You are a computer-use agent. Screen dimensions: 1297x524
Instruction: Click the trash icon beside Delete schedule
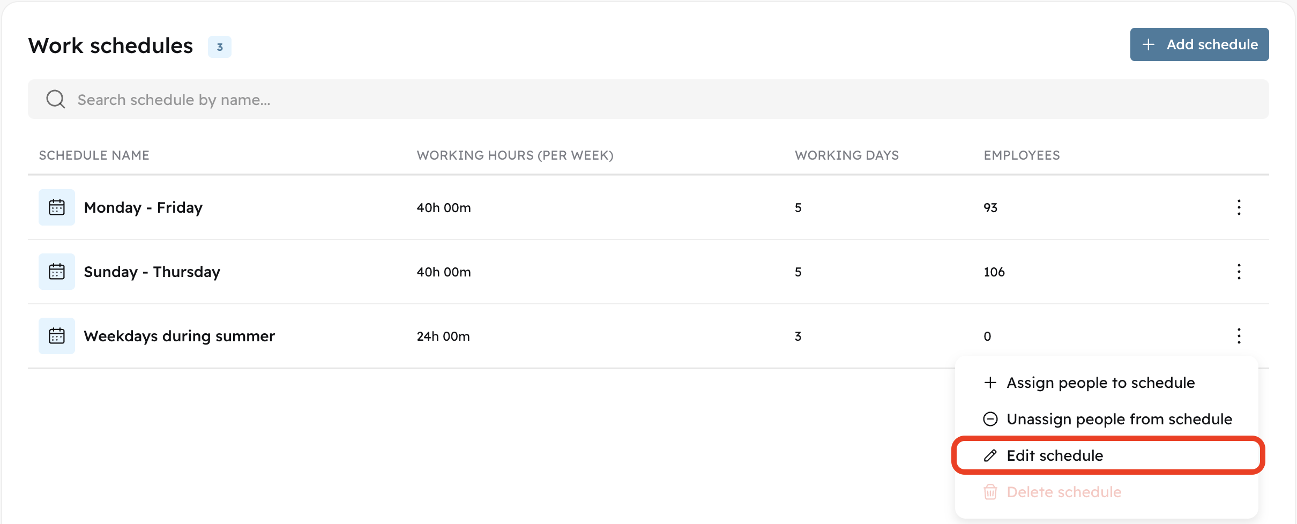coord(990,492)
